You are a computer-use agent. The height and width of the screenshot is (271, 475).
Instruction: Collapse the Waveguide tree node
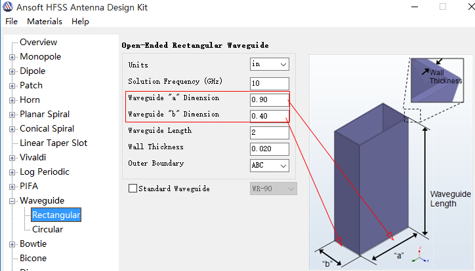click(12, 201)
